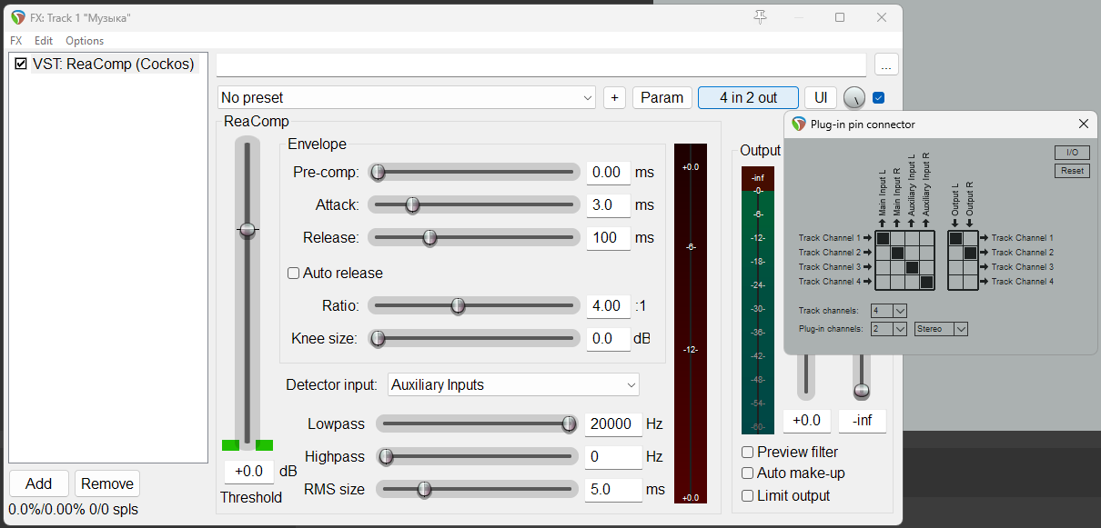The width and height of the screenshot is (1101, 528).
Task: Click the UI button
Action: (x=821, y=98)
